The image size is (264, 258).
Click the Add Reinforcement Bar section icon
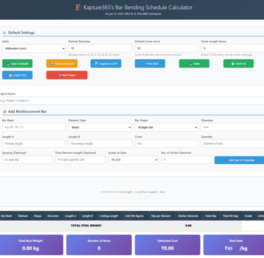(x=4, y=111)
